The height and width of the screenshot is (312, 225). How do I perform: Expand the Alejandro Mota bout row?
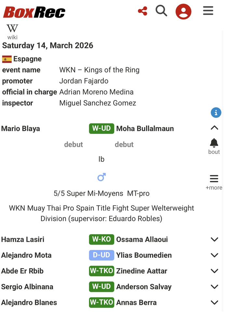point(214,255)
